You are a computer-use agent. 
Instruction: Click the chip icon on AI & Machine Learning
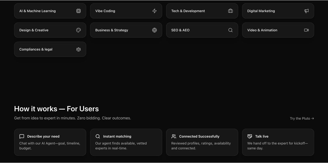79,11
